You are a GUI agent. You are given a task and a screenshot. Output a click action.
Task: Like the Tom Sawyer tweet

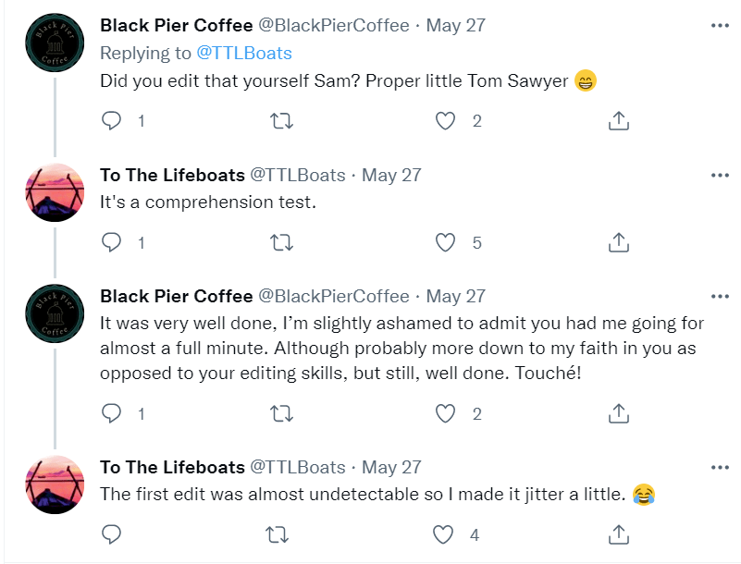(x=446, y=121)
